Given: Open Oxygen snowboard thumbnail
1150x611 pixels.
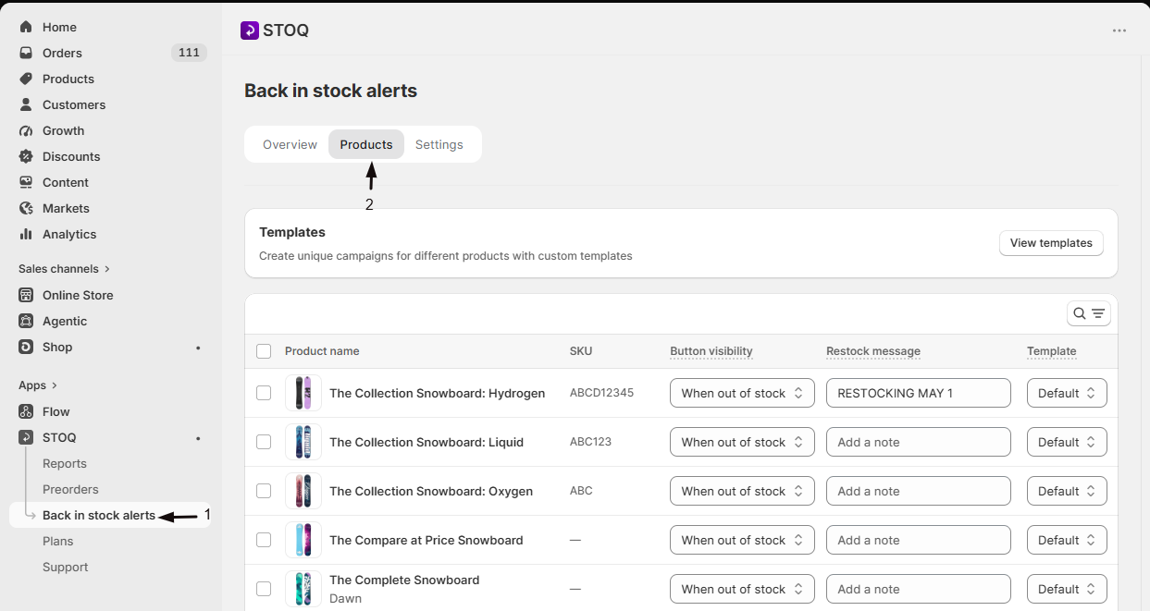Looking at the screenshot, I should pos(303,491).
